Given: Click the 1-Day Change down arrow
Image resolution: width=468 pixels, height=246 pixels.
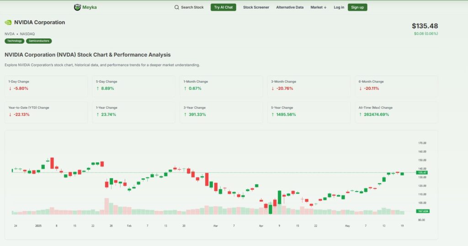Looking at the screenshot, I should pyautogui.click(x=10, y=88).
